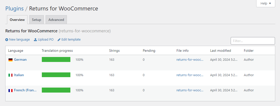Open the Italian translation link

pyautogui.click(x=19, y=75)
